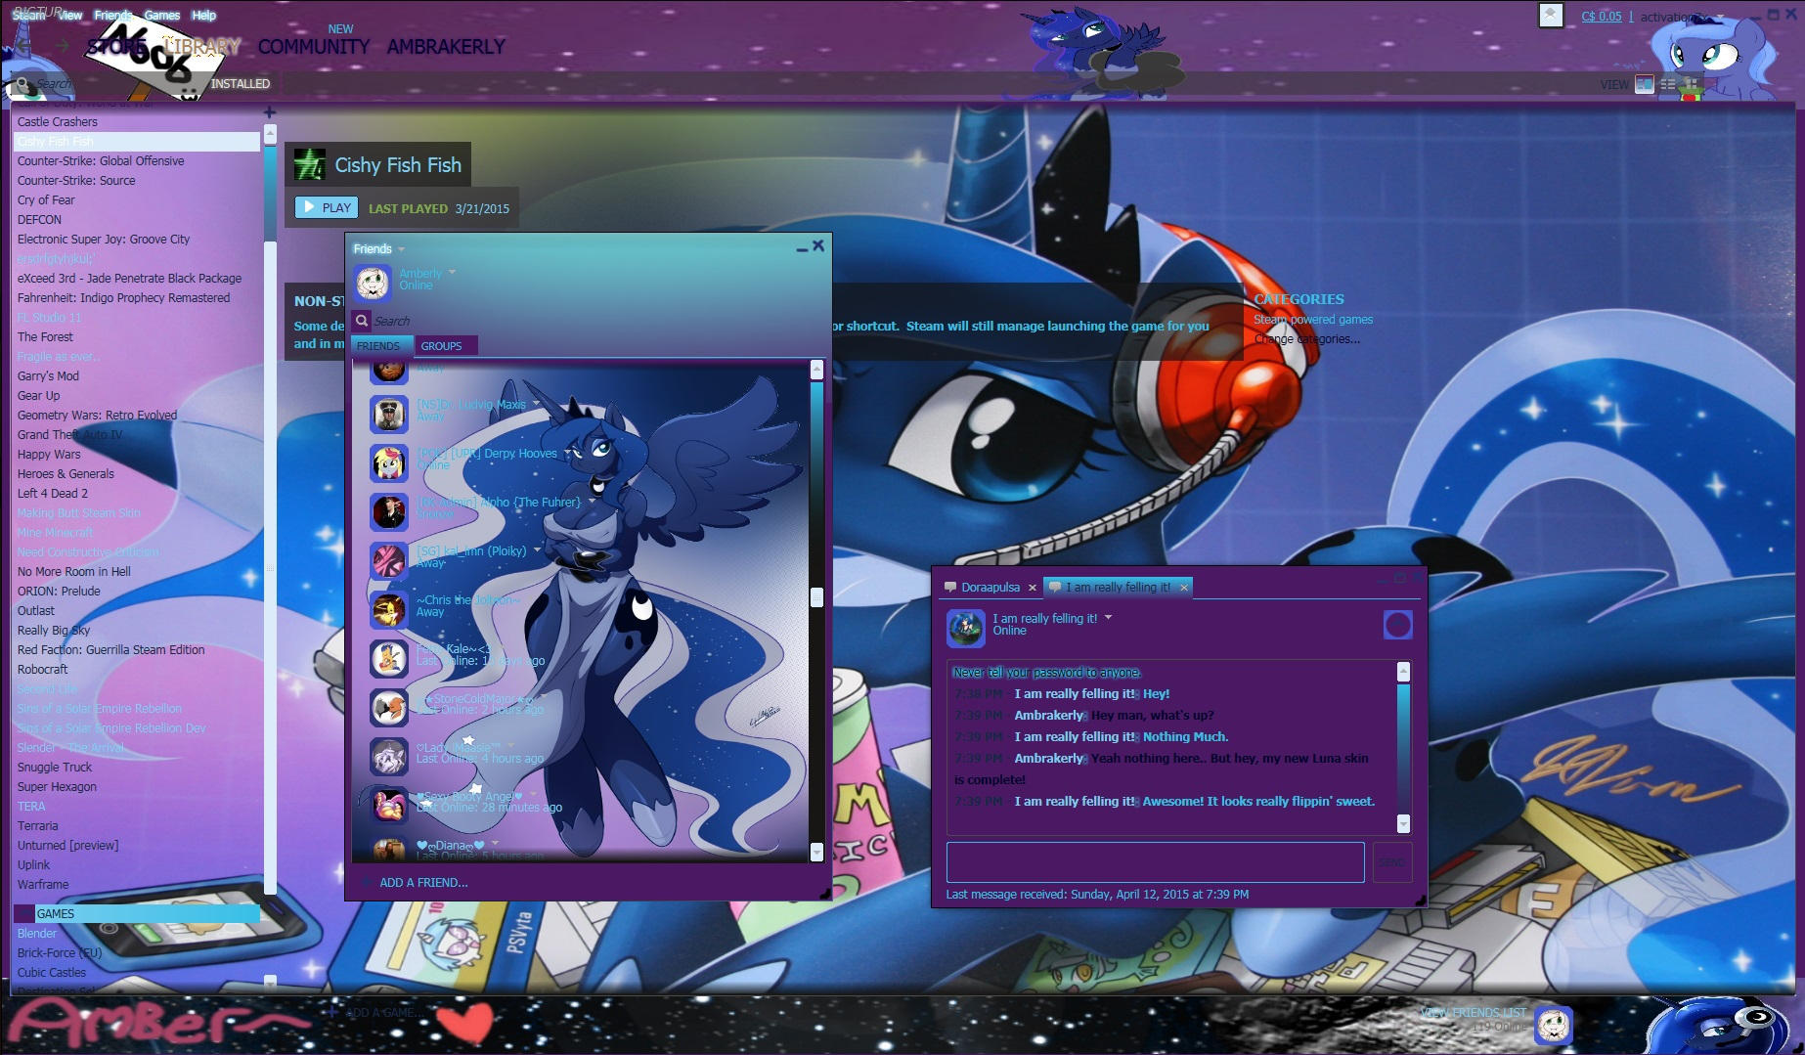The width and height of the screenshot is (1805, 1055).
Task: Click Lady Maesie friend avatar
Action: pos(388,756)
